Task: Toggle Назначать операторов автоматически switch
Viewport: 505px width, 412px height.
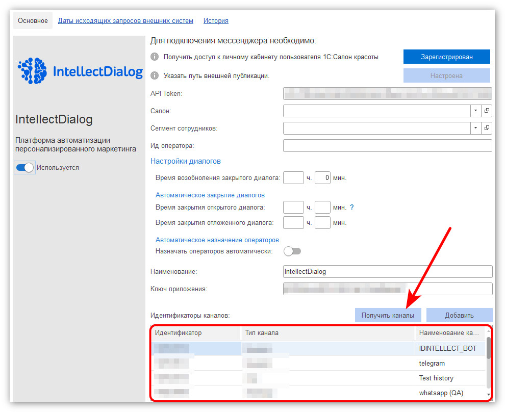Action: [292, 251]
